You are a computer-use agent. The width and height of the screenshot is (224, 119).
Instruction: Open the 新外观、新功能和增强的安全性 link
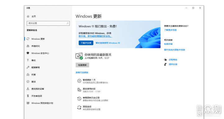coord(96,36)
